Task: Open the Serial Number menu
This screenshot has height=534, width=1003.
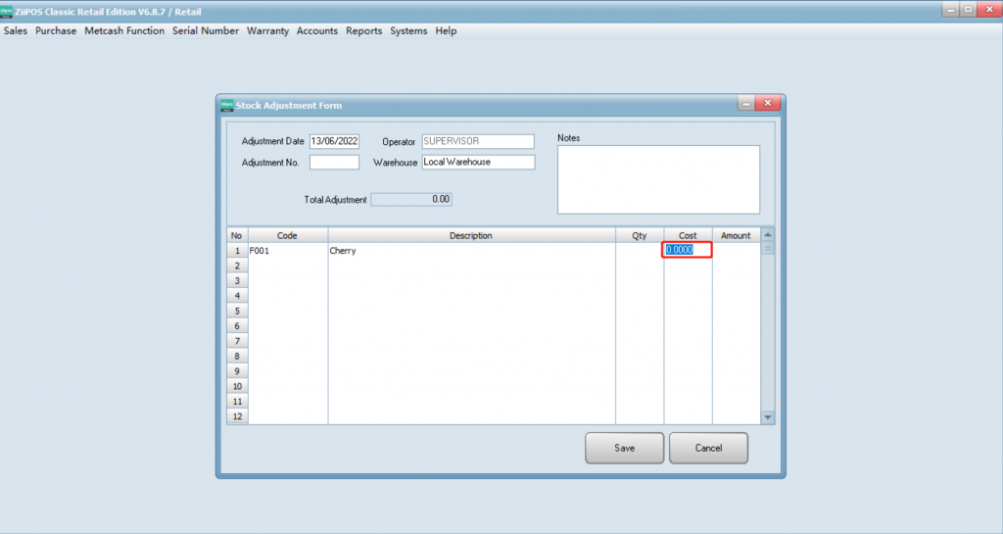Action: (x=206, y=30)
